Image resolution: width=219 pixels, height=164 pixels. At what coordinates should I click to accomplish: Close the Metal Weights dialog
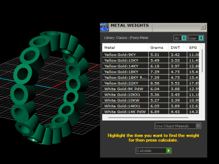[203, 27]
